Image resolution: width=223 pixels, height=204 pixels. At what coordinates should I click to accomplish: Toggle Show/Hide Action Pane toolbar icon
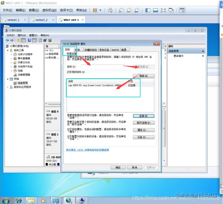pos(34,40)
